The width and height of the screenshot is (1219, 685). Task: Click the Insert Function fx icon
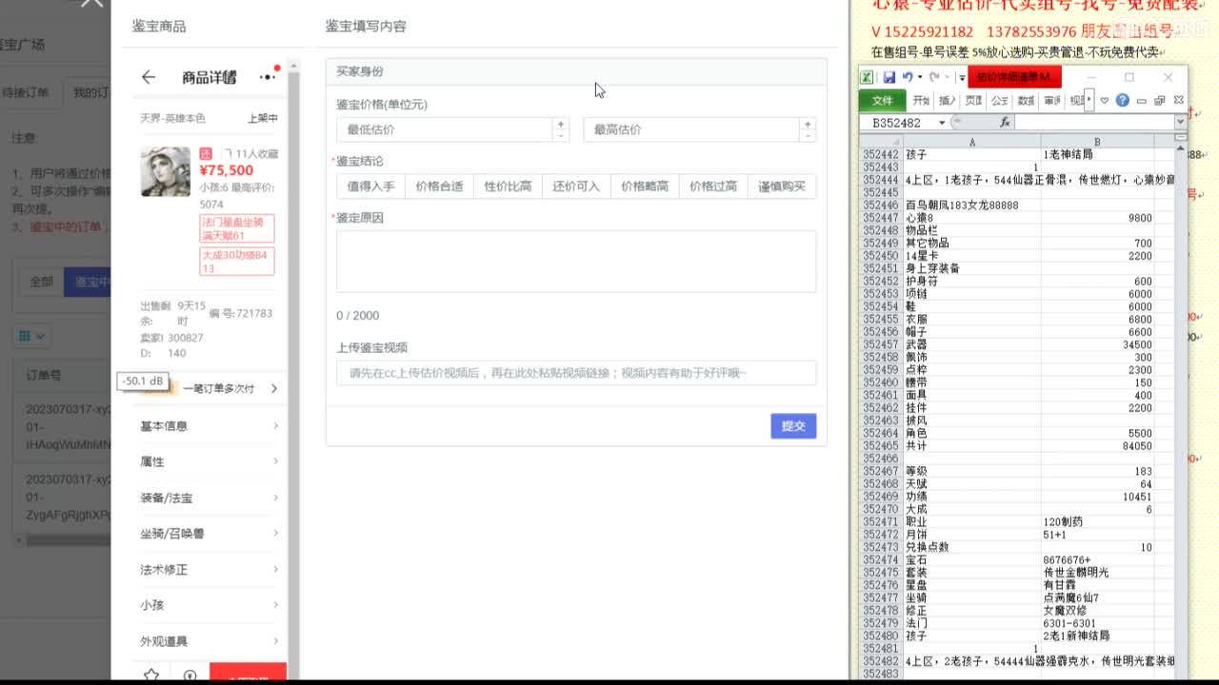click(1005, 121)
